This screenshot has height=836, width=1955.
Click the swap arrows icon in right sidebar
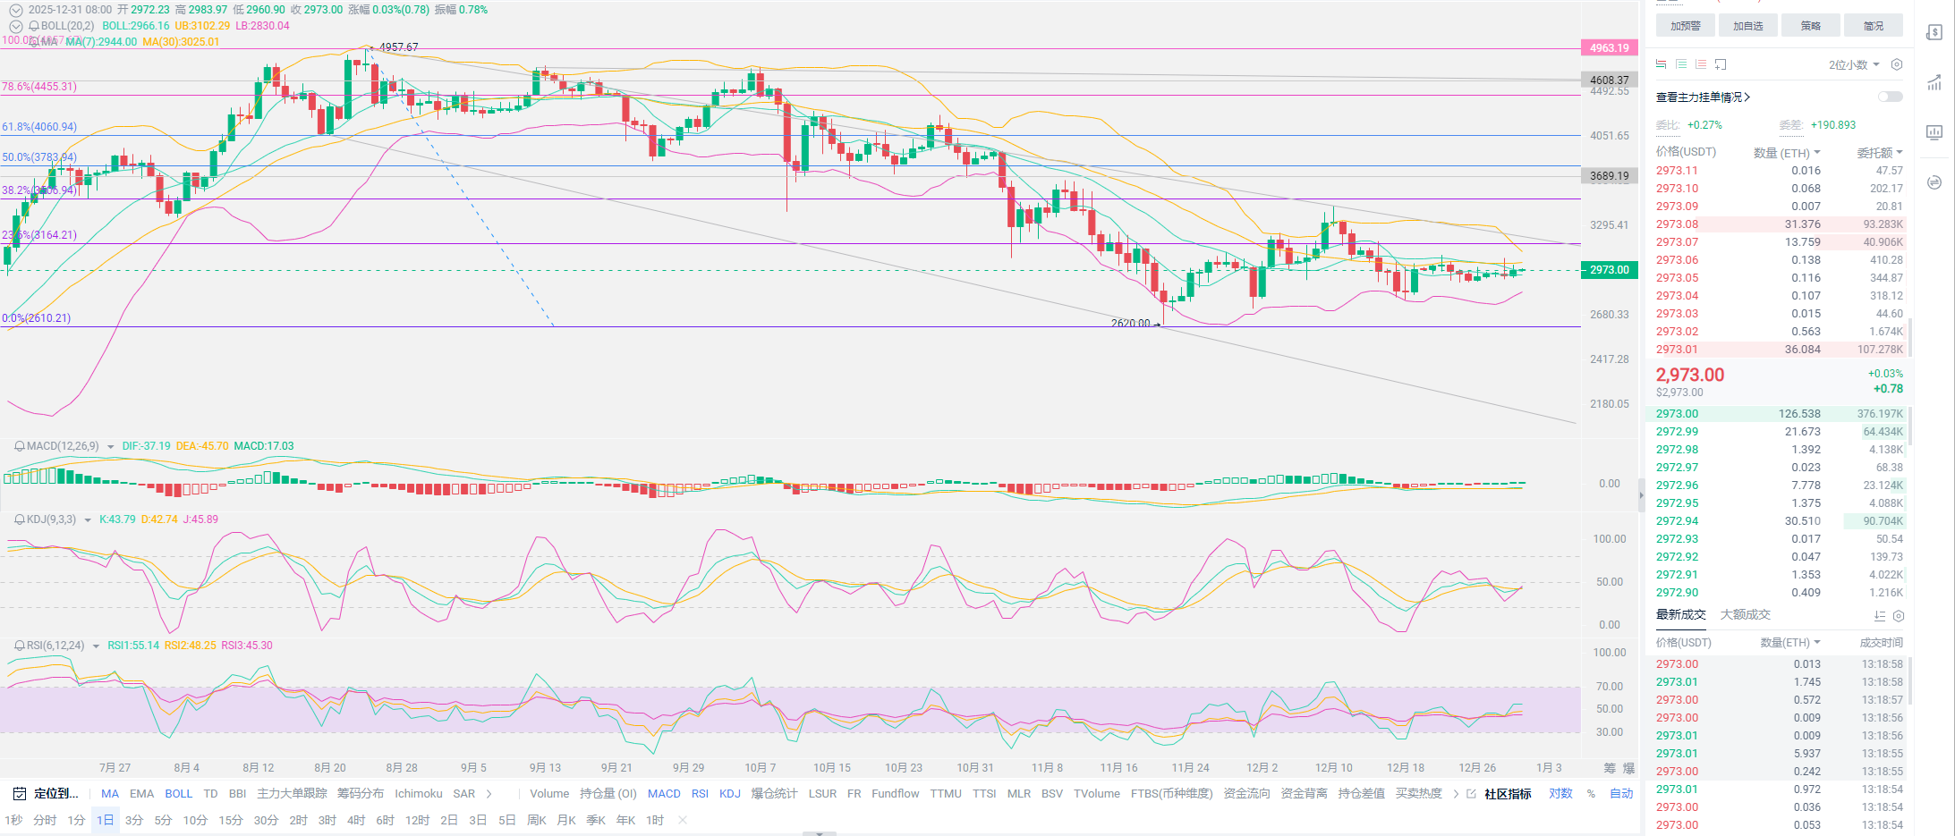1934,182
